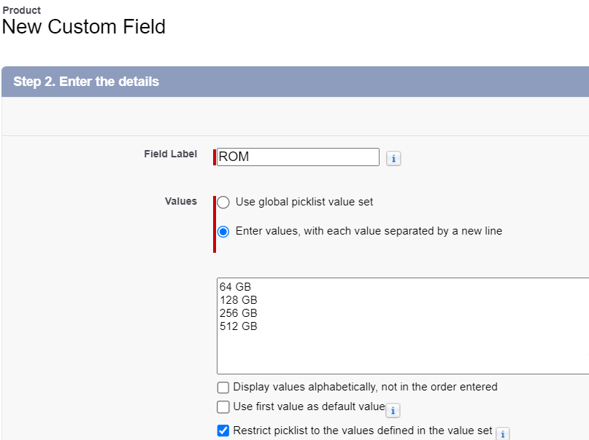589x440 pixels.
Task: Click the 'Product' object label at top
Action: (x=22, y=10)
